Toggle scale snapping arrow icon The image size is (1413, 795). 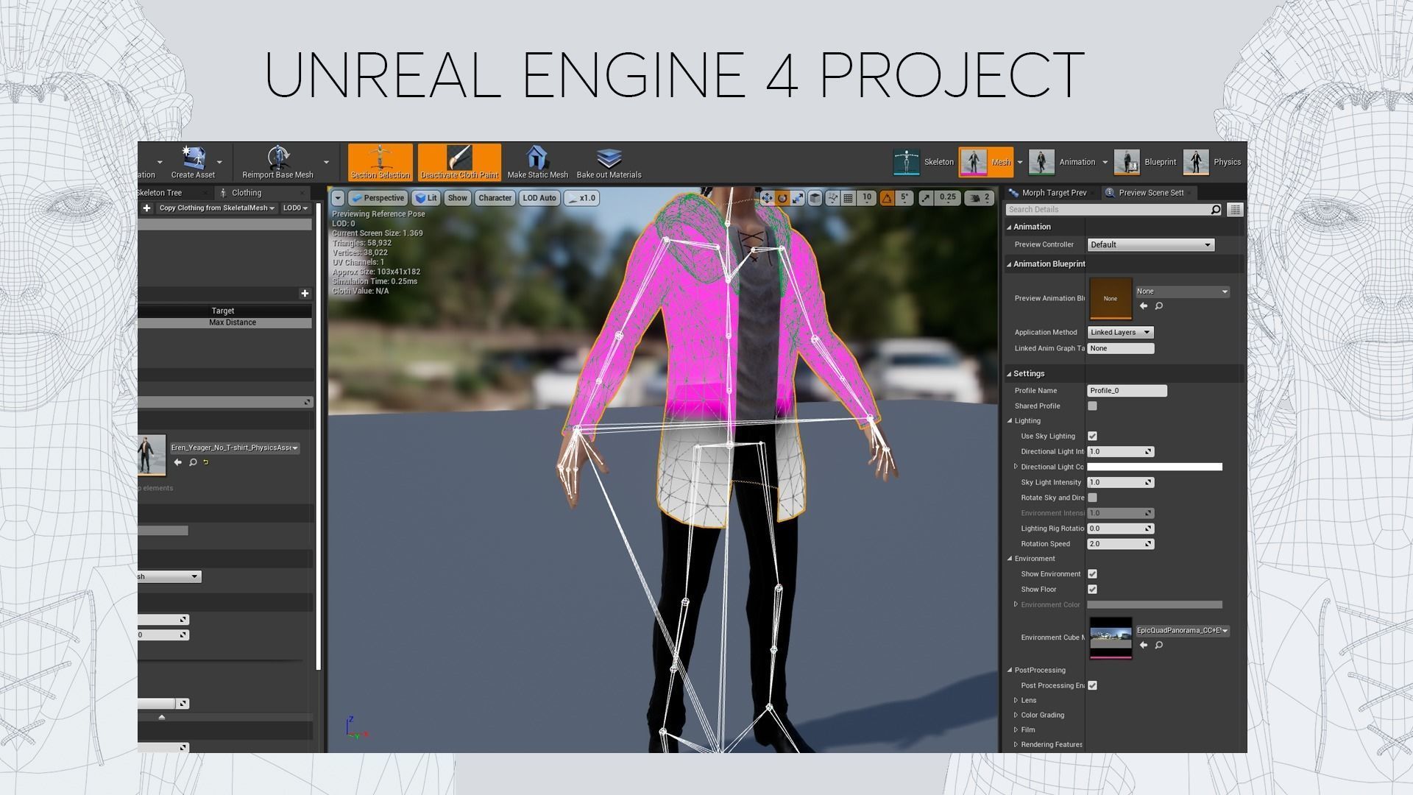tap(926, 198)
